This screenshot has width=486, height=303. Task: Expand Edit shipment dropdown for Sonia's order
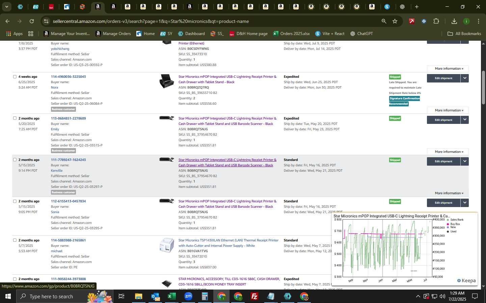pyautogui.click(x=465, y=203)
